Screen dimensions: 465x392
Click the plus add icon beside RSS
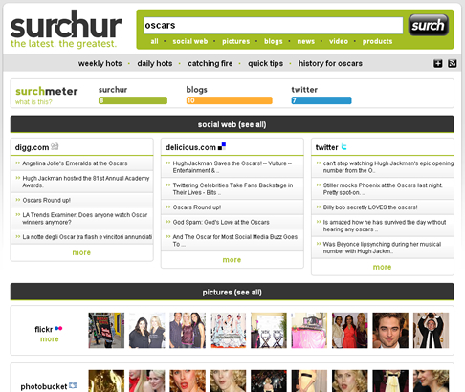click(438, 63)
